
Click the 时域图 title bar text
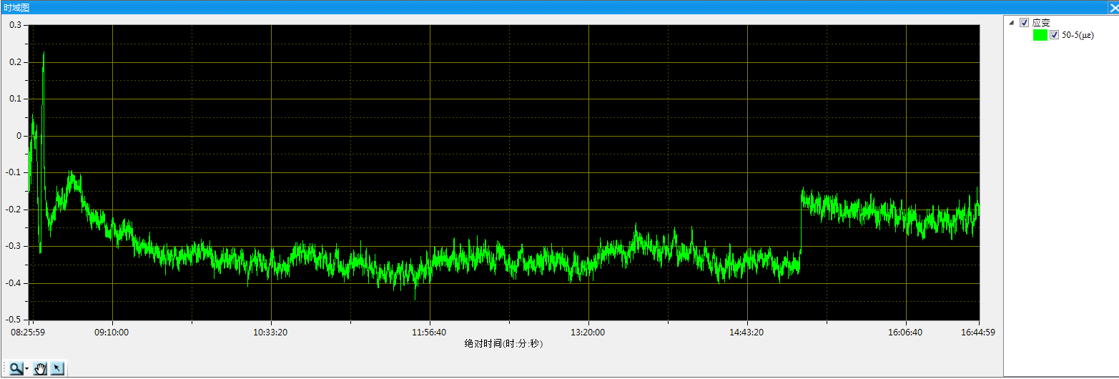16,7
